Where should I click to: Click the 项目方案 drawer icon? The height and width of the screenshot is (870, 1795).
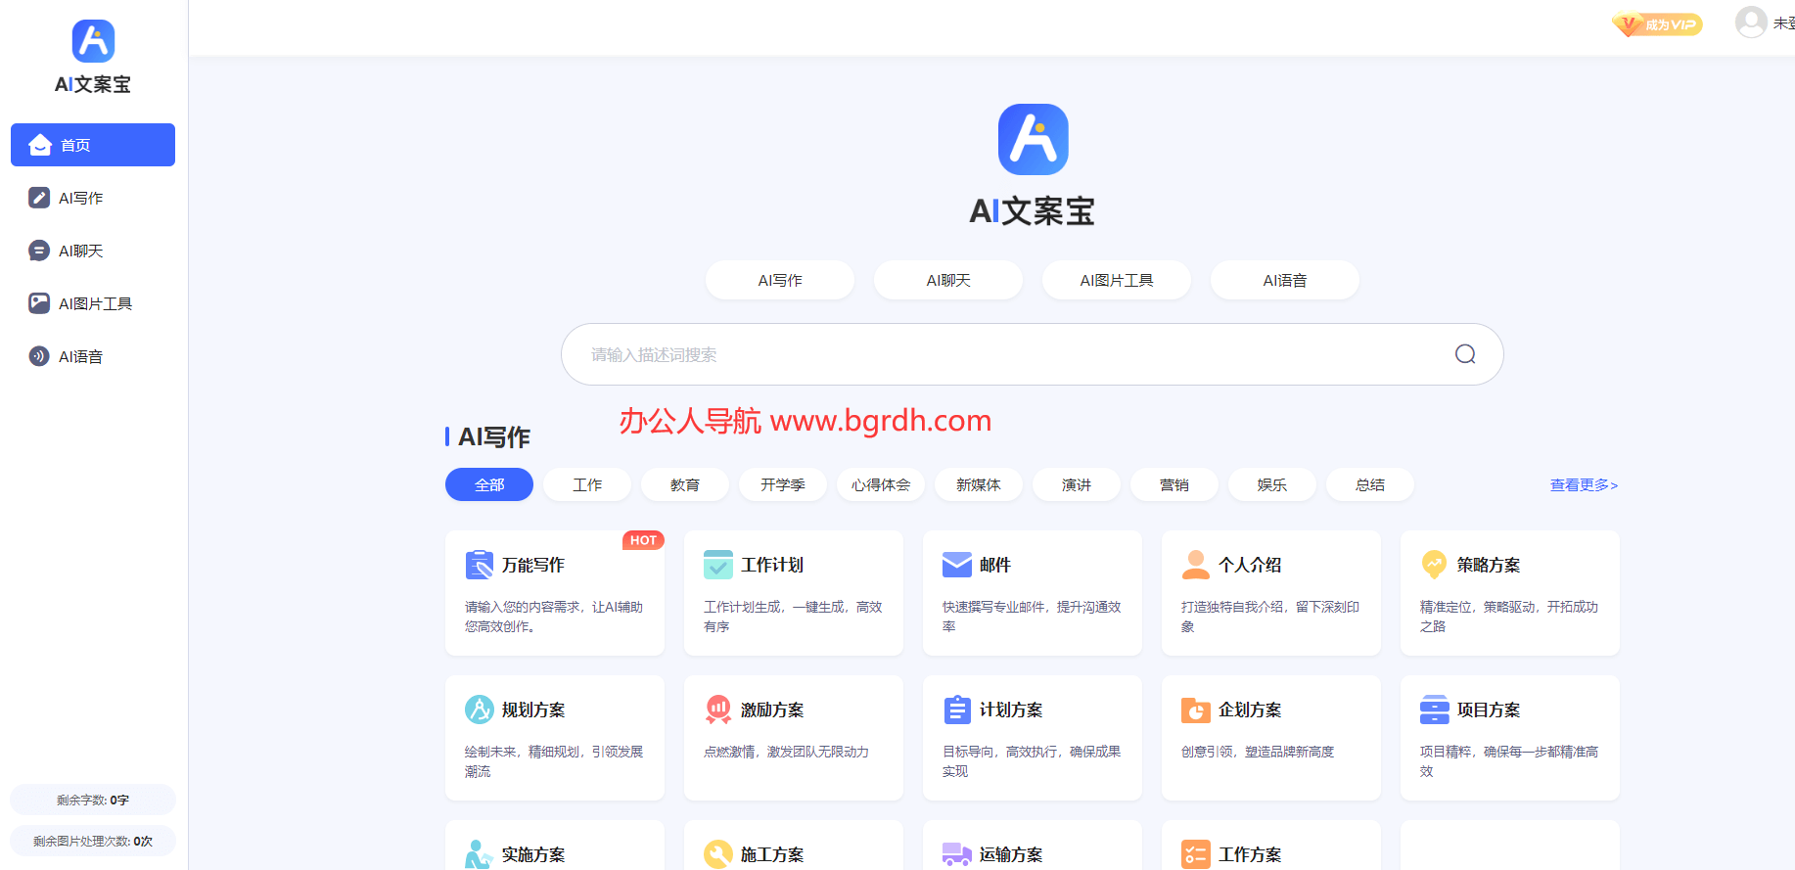pos(1435,710)
